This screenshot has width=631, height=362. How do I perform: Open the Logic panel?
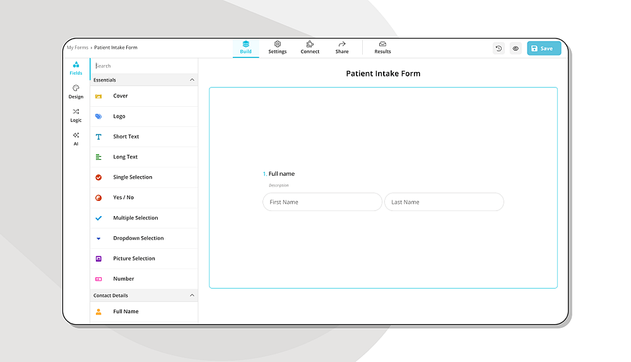(76, 115)
